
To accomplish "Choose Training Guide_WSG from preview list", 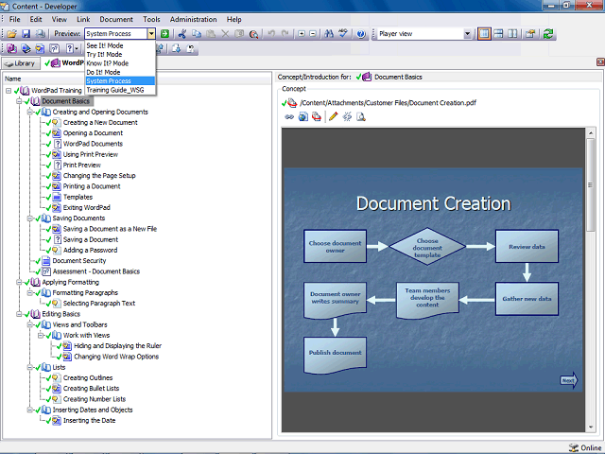I will (x=120, y=90).
